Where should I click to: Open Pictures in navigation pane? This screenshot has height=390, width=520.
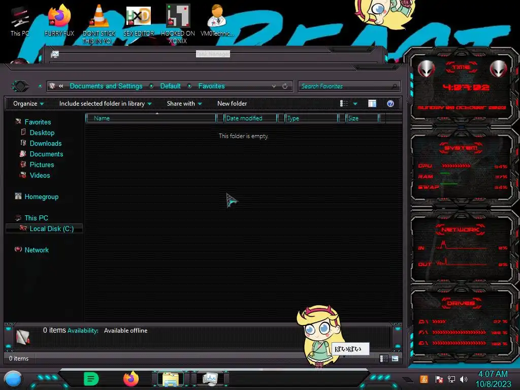(x=42, y=165)
